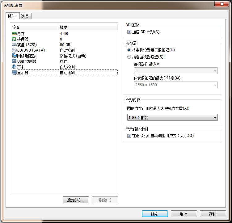232x223 pixels.
Task: Click the 移除(R) button
Action: pos(105,200)
